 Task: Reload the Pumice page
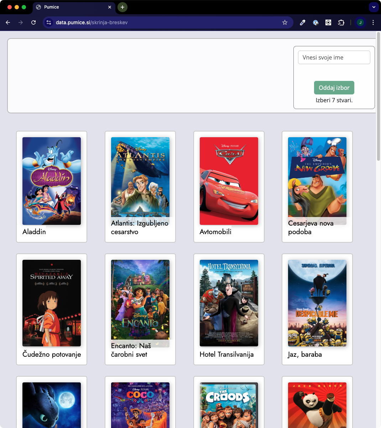tap(33, 22)
